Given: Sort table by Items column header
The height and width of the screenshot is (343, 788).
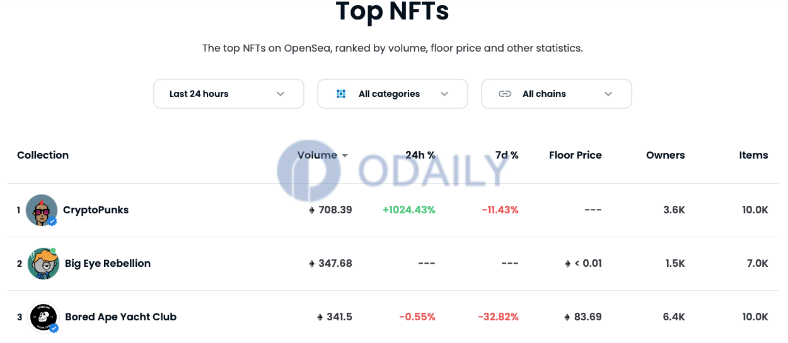Looking at the screenshot, I should pyautogui.click(x=754, y=155).
